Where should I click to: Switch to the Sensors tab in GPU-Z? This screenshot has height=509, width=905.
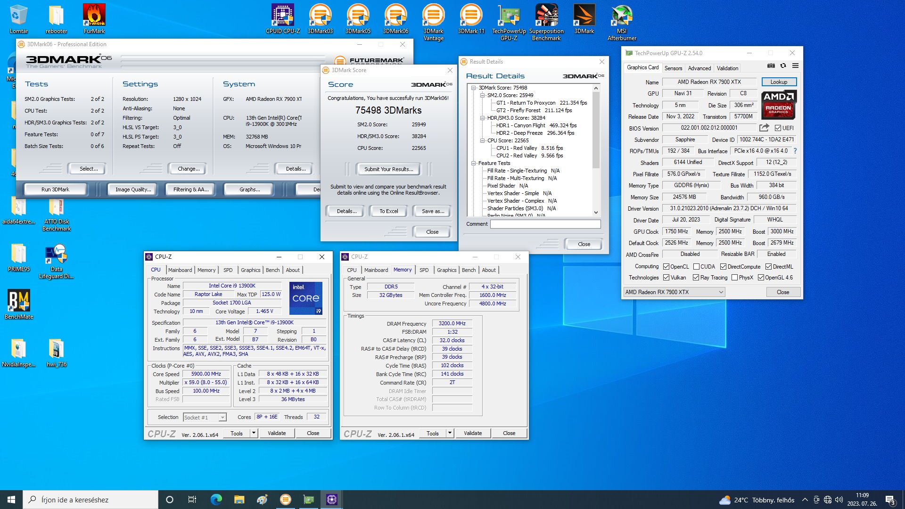(x=673, y=68)
